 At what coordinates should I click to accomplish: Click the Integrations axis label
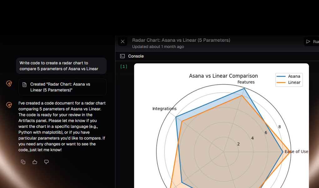point(165,109)
